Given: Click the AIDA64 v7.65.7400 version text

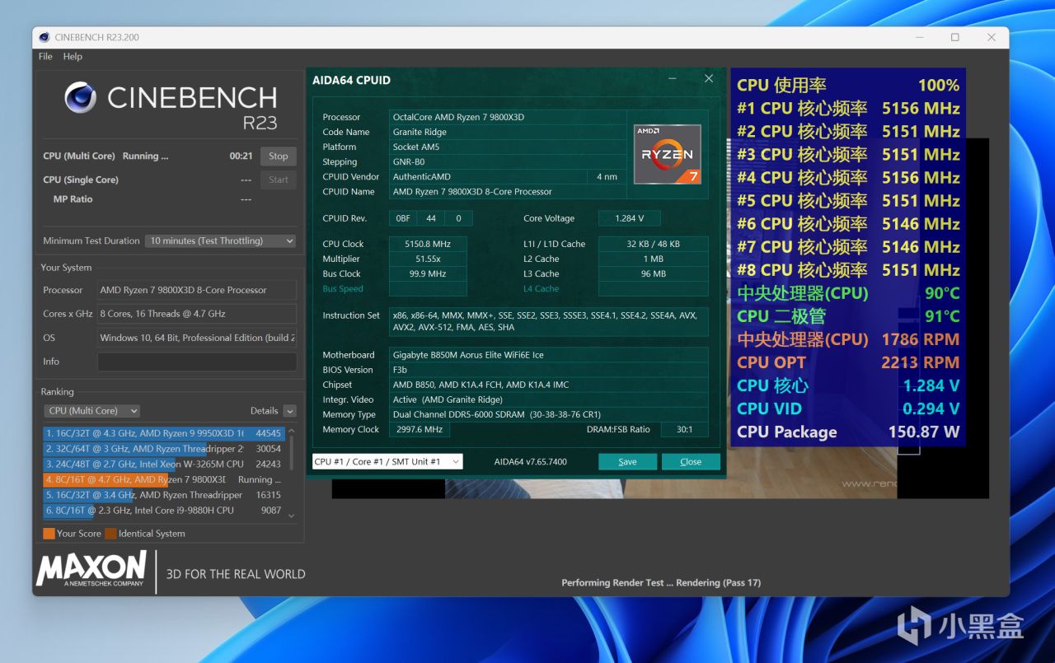Looking at the screenshot, I should pyautogui.click(x=531, y=462).
